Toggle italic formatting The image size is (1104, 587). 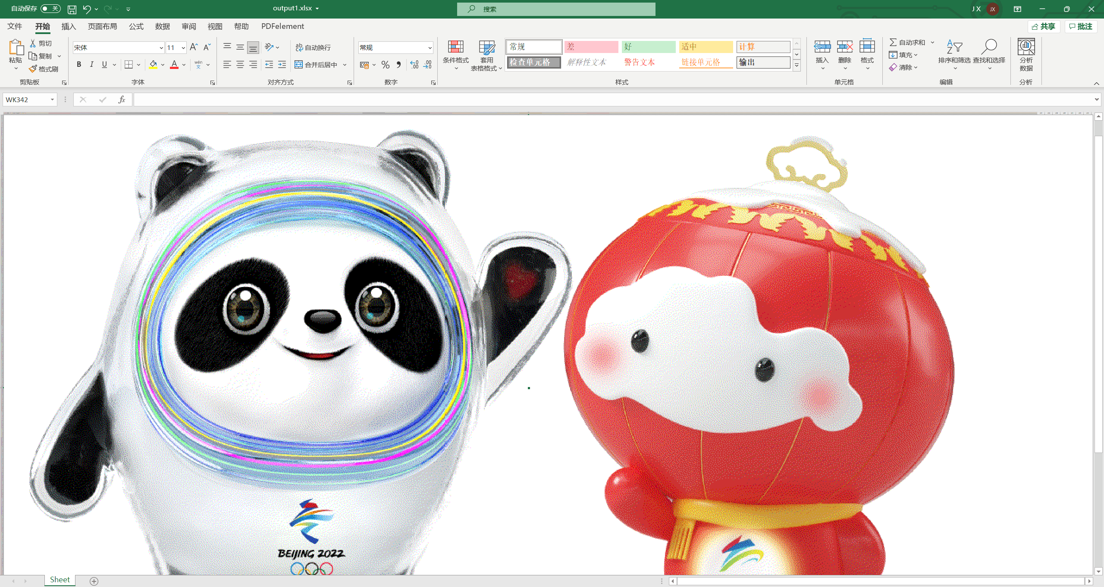point(91,65)
